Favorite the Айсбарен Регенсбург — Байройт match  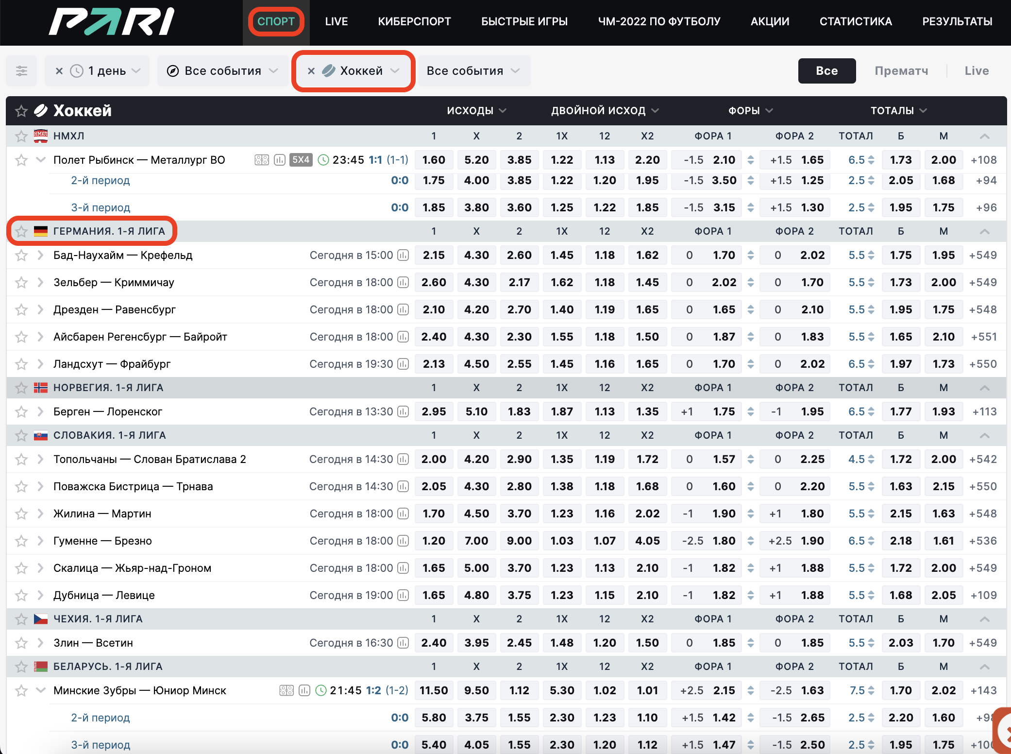[x=21, y=337]
